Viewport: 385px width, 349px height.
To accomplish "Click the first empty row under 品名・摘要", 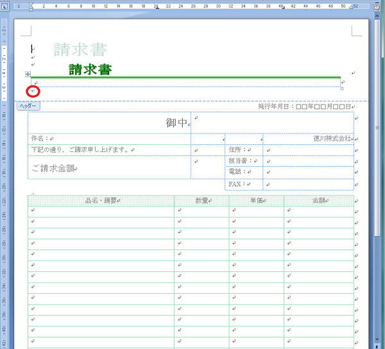I will (x=101, y=211).
